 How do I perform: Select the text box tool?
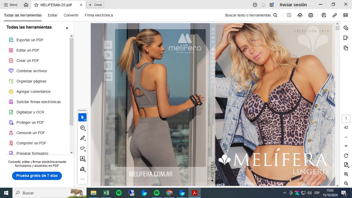[83, 159]
